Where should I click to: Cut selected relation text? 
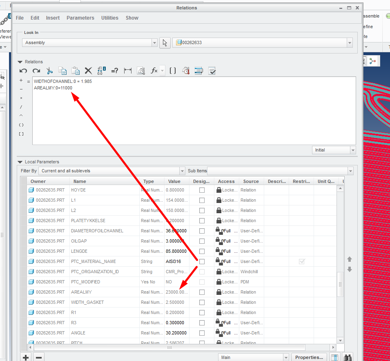pos(49,71)
